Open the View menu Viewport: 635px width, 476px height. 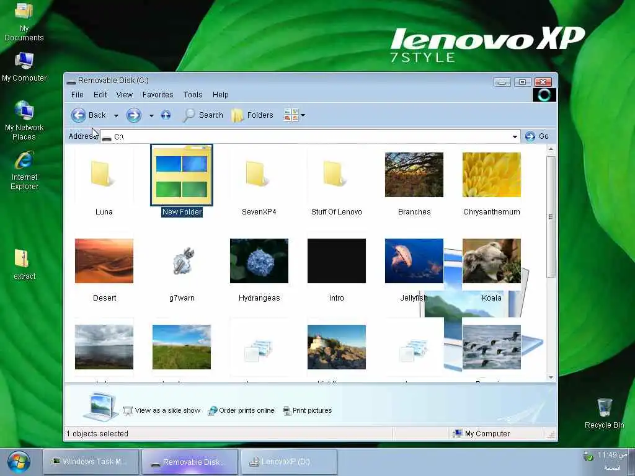point(124,95)
